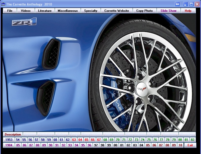Choose model year 80
Image resolution: width=201 pixels, height=154 pixels.
click(180, 140)
